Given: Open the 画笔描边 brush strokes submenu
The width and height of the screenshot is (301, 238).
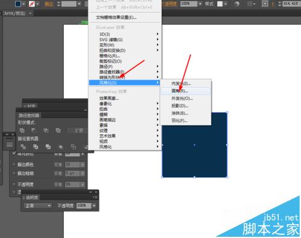Looking at the screenshot, I should pos(125,120).
